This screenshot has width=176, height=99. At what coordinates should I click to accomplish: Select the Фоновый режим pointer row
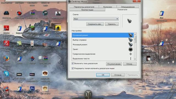(x=103, y=45)
